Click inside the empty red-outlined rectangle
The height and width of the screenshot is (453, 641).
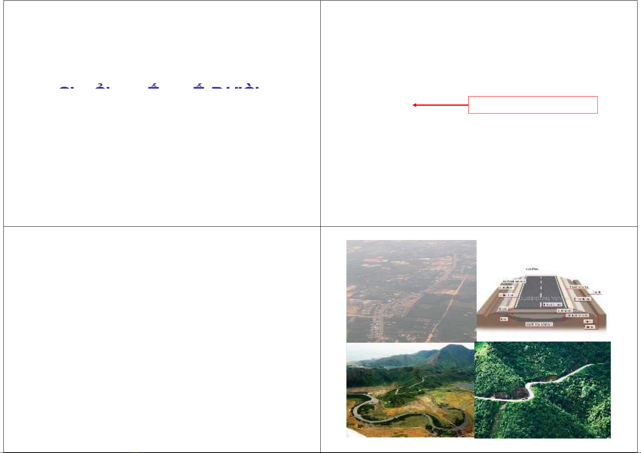[533, 105]
